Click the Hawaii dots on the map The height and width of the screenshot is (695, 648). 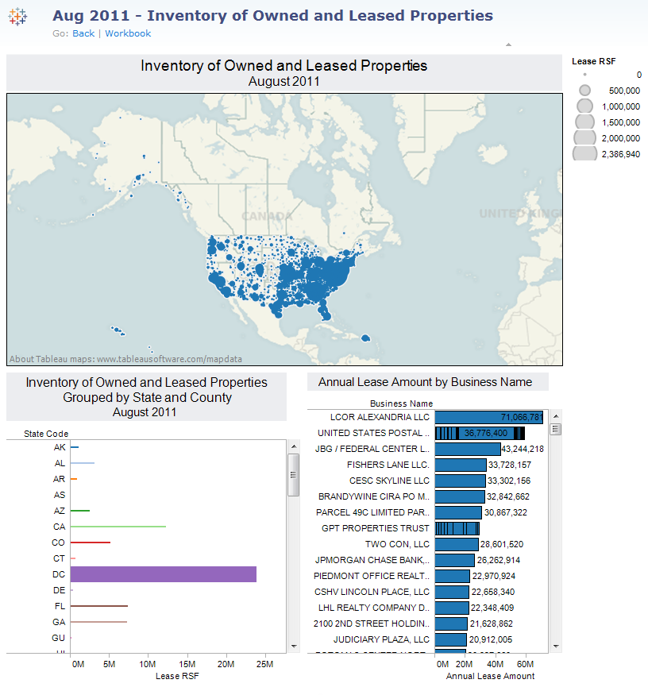click(118, 329)
